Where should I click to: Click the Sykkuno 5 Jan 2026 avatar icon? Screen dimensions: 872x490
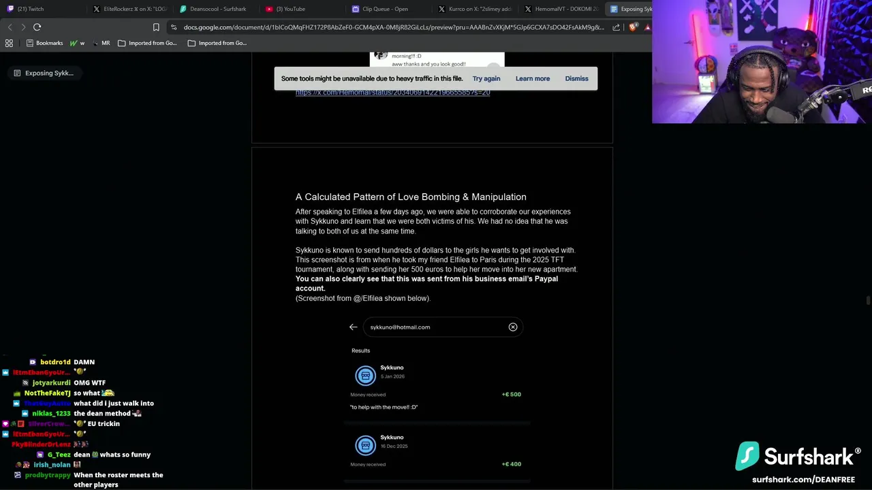pyautogui.click(x=366, y=375)
